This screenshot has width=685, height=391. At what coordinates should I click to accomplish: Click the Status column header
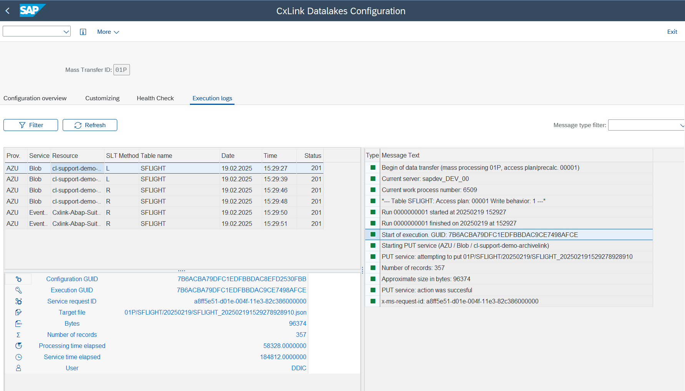[x=310, y=156]
